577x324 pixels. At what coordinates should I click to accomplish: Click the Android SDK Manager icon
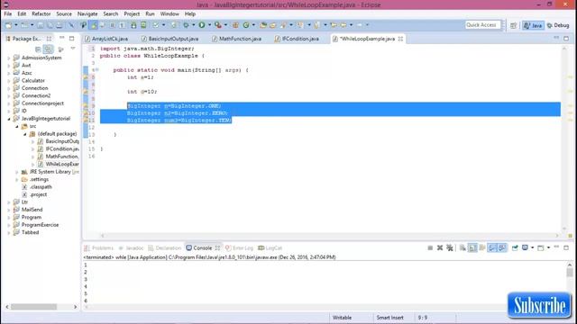tap(133, 25)
